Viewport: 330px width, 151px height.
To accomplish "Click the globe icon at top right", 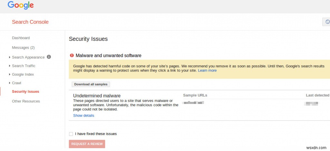I will (327, 22).
